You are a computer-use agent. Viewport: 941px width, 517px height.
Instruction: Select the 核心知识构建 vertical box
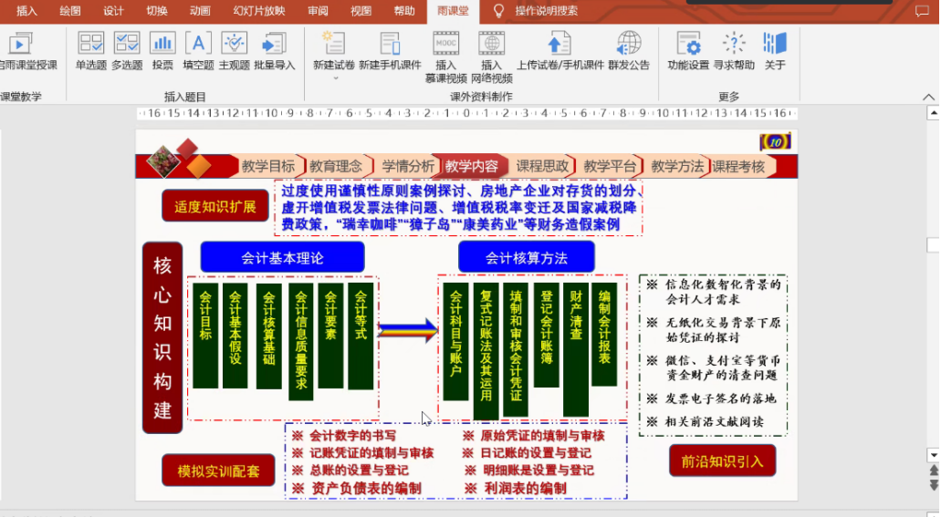pos(162,337)
